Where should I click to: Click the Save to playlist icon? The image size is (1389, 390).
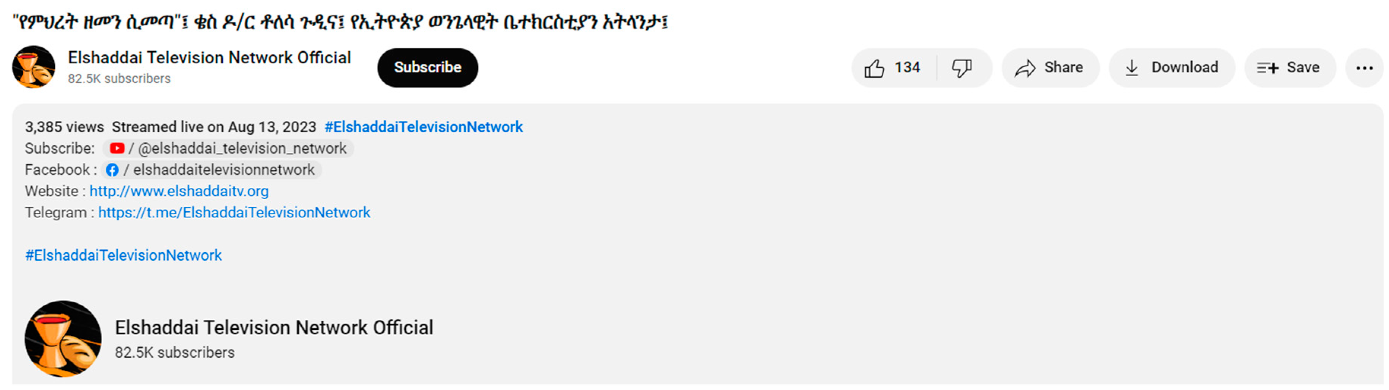point(1267,68)
